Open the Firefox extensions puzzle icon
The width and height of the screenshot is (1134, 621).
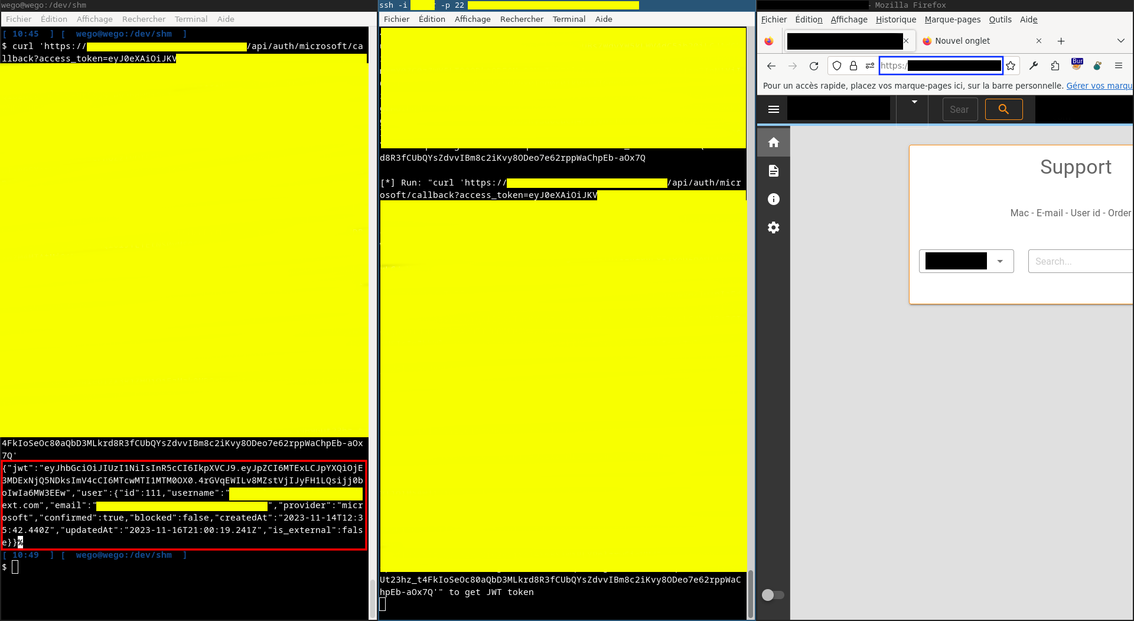pos(1055,66)
